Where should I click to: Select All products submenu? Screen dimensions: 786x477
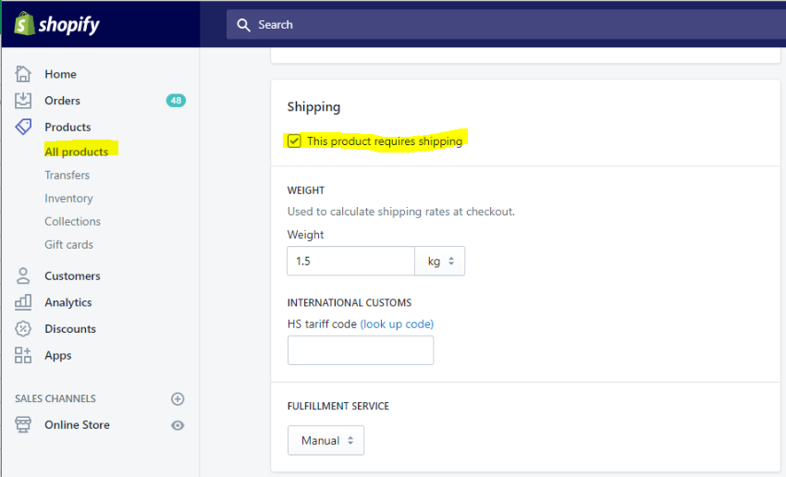click(76, 152)
